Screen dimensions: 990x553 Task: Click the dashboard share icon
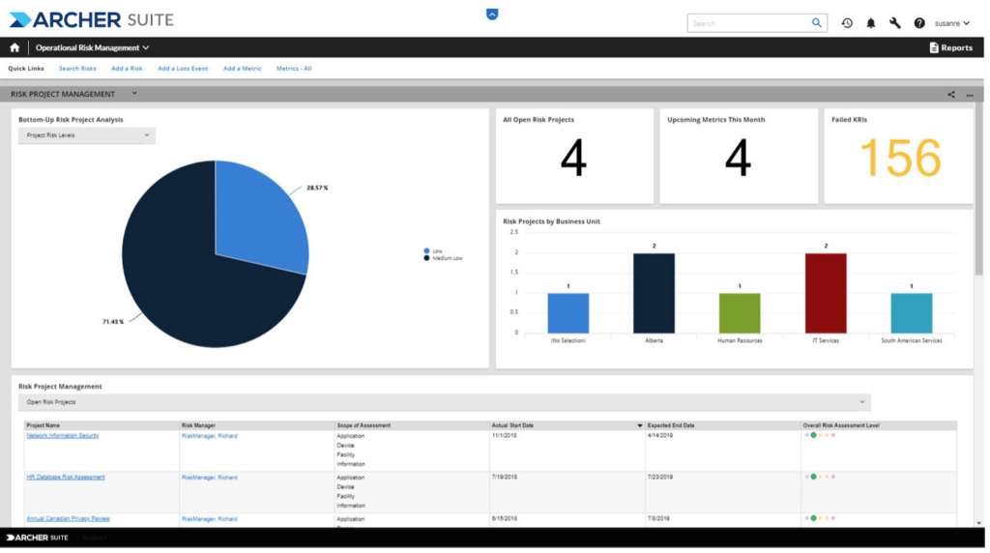951,95
